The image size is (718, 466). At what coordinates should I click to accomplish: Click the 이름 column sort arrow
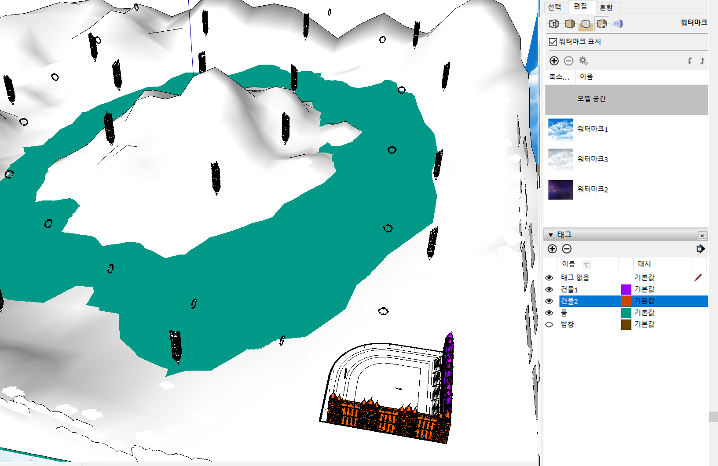586,264
